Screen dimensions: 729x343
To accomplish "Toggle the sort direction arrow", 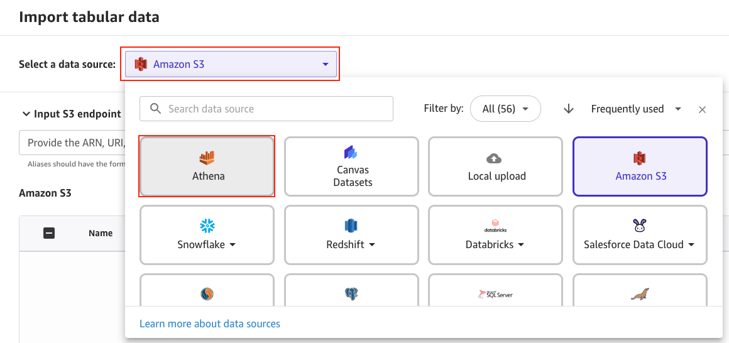I will coord(568,109).
